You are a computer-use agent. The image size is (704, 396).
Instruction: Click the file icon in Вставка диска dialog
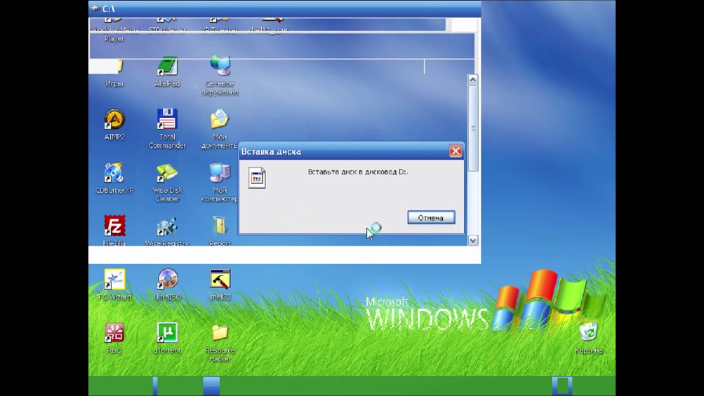coord(257,178)
